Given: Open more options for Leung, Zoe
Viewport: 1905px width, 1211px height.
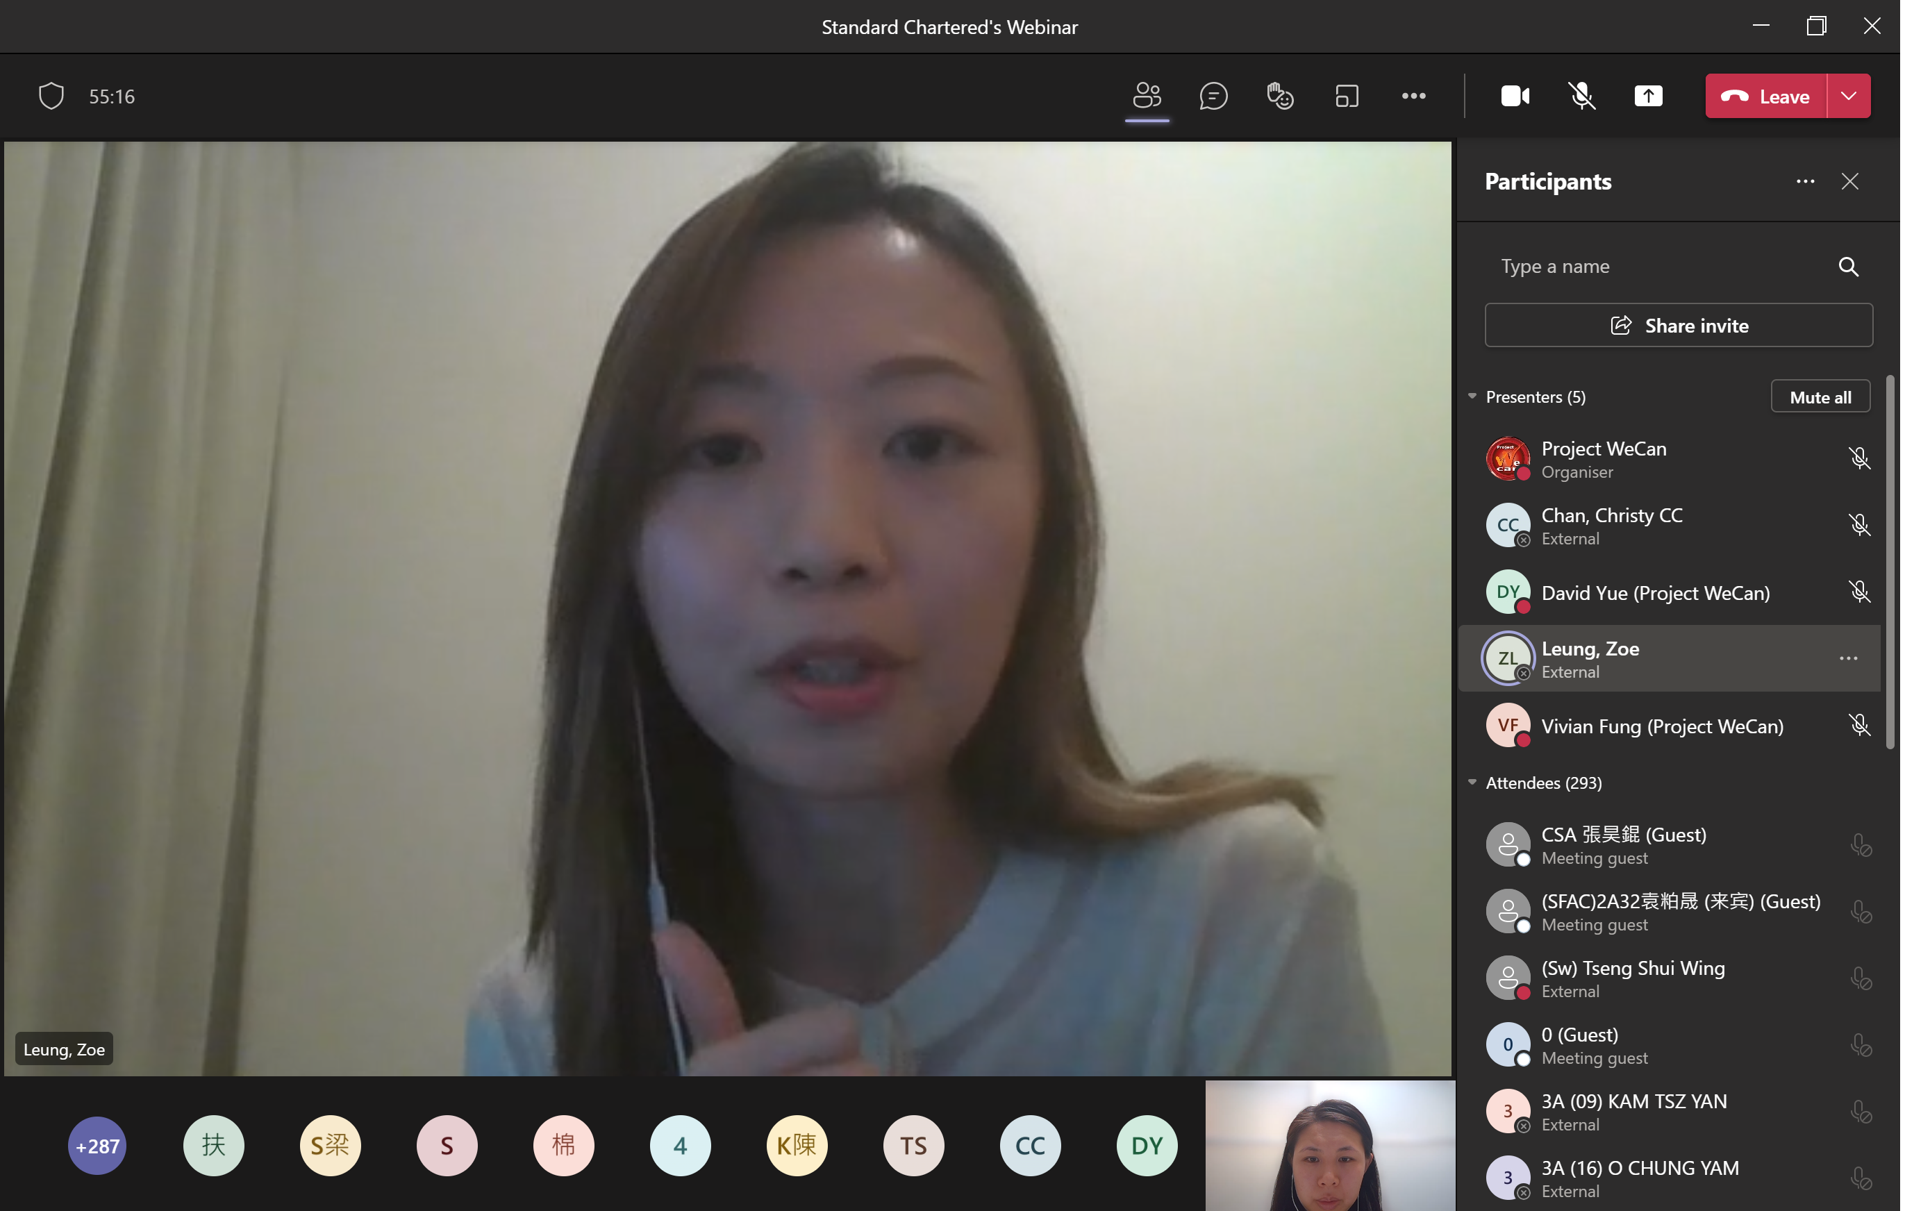Looking at the screenshot, I should pos(1848,658).
